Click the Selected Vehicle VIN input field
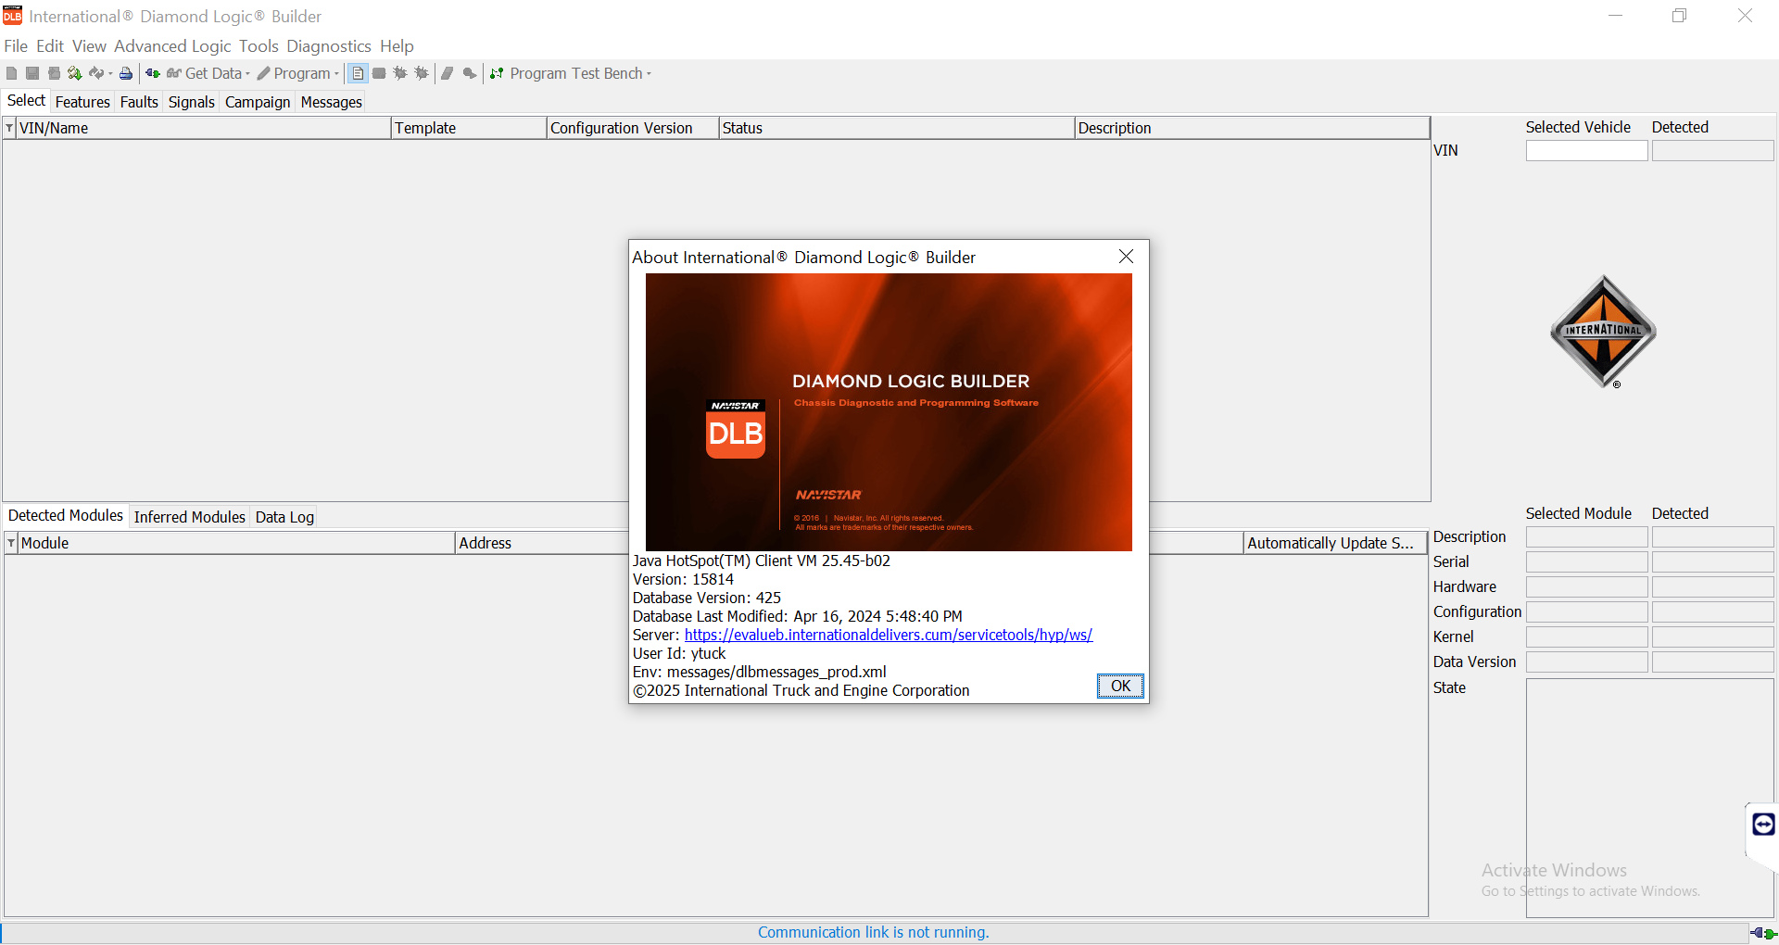 (1586, 151)
